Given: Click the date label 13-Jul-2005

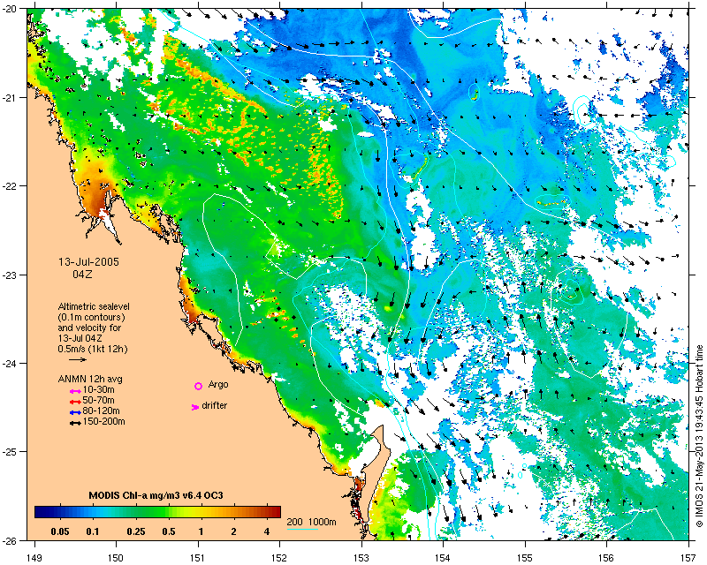Looking at the screenshot, I should tap(89, 262).
